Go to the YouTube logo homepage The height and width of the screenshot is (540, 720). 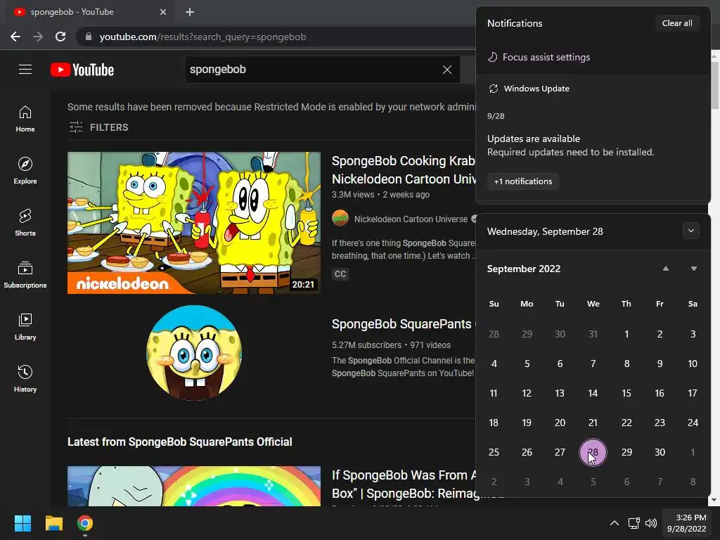pos(82,70)
